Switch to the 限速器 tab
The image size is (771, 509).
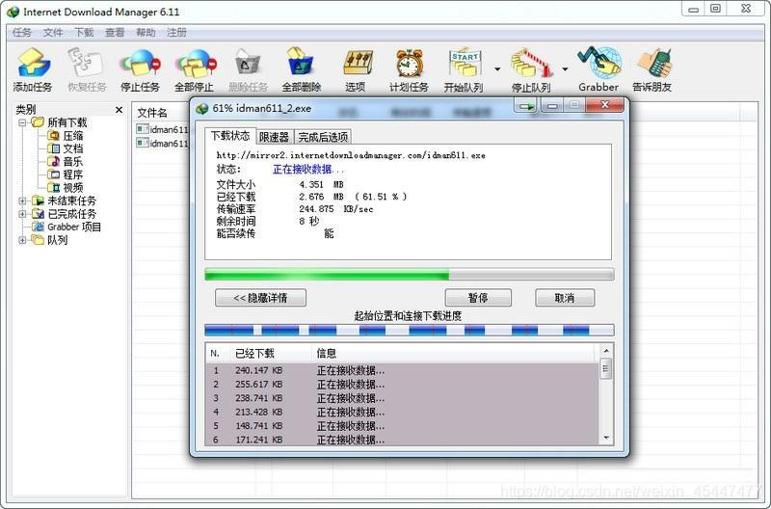pyautogui.click(x=274, y=137)
